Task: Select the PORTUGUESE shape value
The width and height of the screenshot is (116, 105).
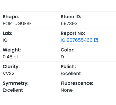Action: [17, 24]
